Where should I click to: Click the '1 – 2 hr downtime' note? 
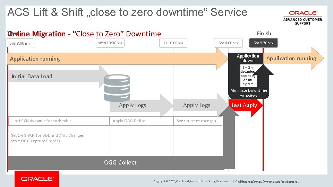(248, 76)
